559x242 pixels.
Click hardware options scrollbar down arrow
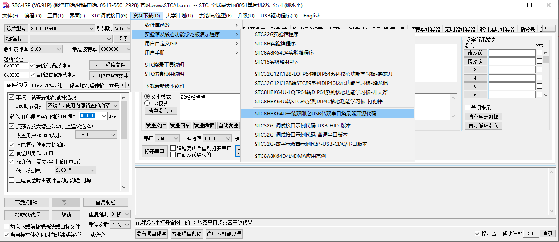[x=124, y=188]
